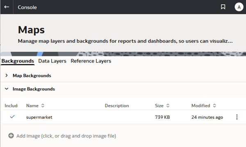The image size is (246, 147).
Task: Expand the Map Backgrounds section
Action: coord(7,76)
